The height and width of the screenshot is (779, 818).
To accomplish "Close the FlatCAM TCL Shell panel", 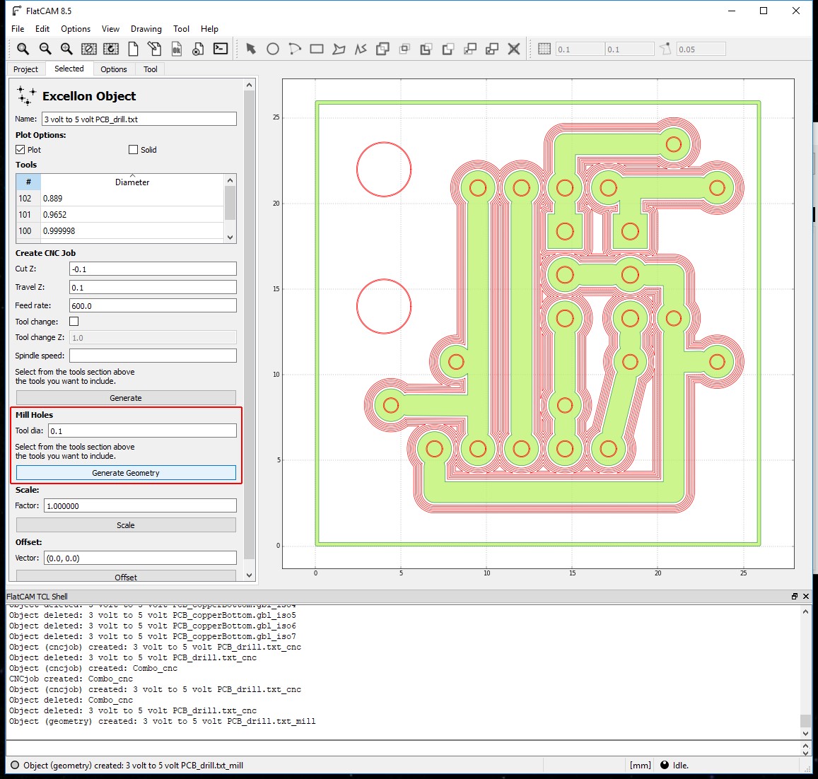I will 806,597.
